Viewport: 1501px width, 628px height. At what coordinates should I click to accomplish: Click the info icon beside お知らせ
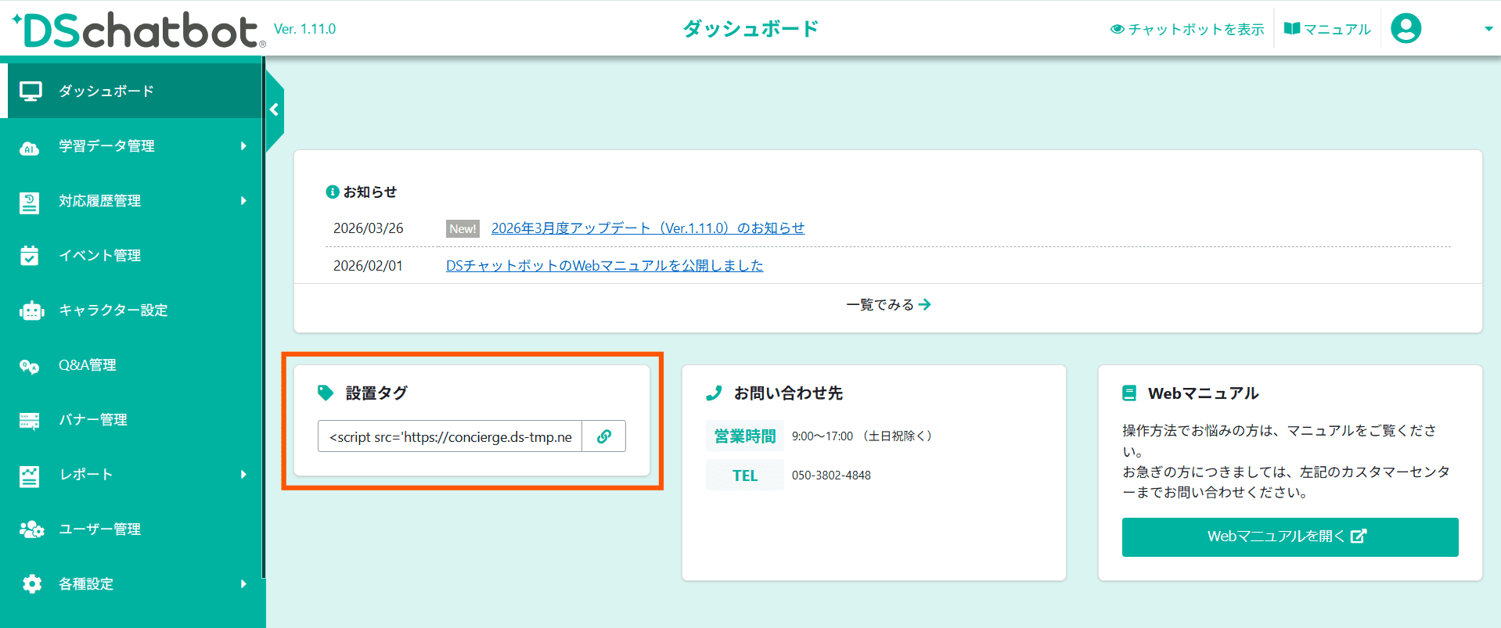tap(333, 192)
